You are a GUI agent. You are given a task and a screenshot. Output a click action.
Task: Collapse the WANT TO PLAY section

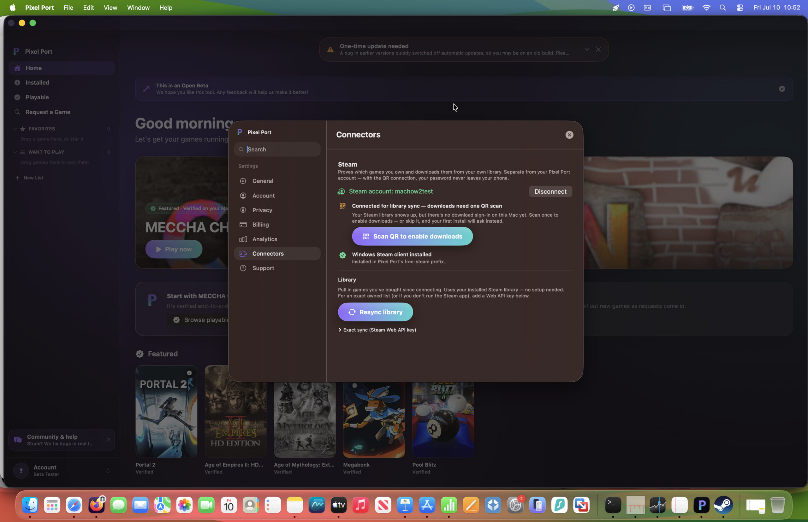click(15, 152)
